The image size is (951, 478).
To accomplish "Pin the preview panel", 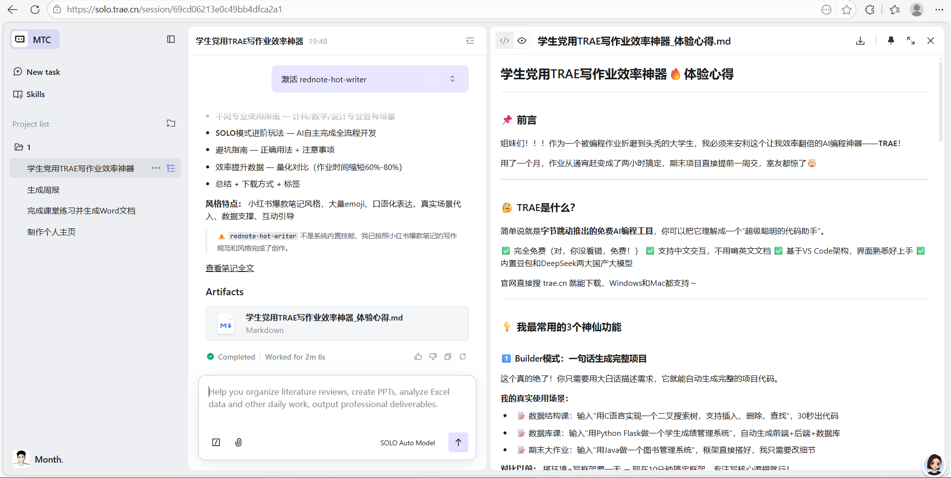I will (891, 41).
